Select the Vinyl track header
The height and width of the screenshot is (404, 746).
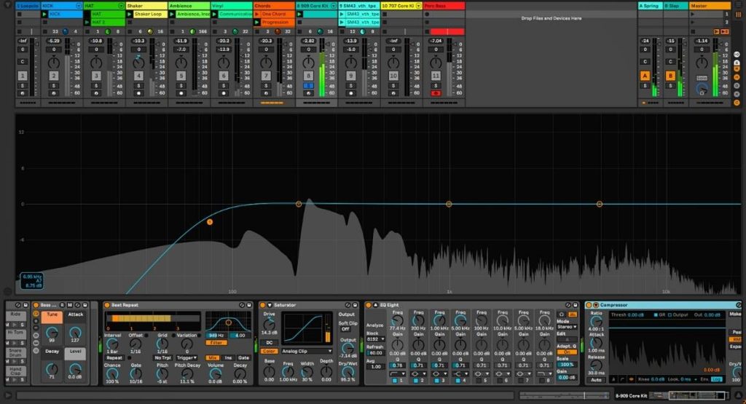tap(231, 6)
